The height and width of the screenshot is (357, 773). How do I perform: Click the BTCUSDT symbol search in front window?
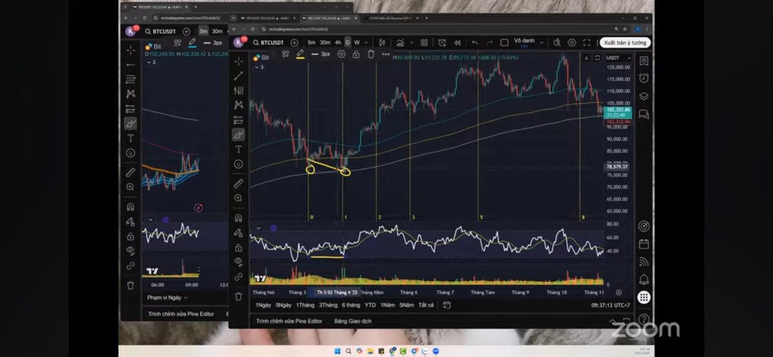coord(268,43)
